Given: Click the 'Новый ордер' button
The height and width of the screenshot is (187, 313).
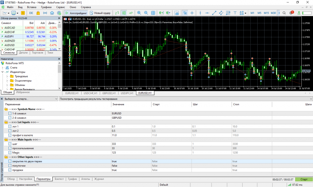Looking at the screenshot, I should coord(100,13).
